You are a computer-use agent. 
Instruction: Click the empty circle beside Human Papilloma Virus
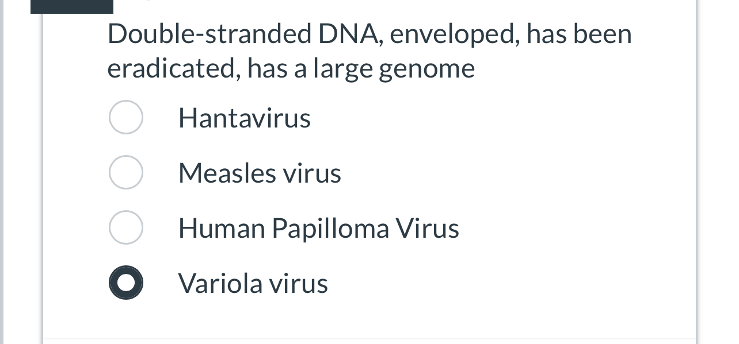(126, 227)
